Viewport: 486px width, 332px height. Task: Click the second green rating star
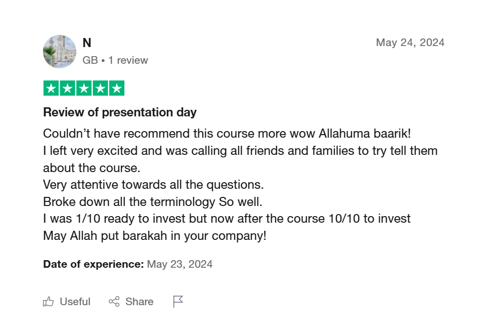tap(67, 89)
